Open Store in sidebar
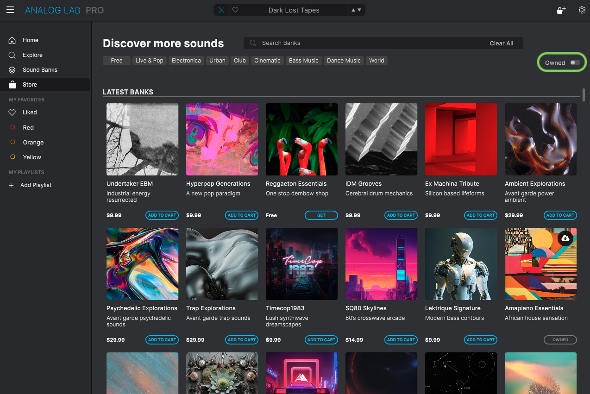Viewport: 590px width, 394px height. click(30, 85)
